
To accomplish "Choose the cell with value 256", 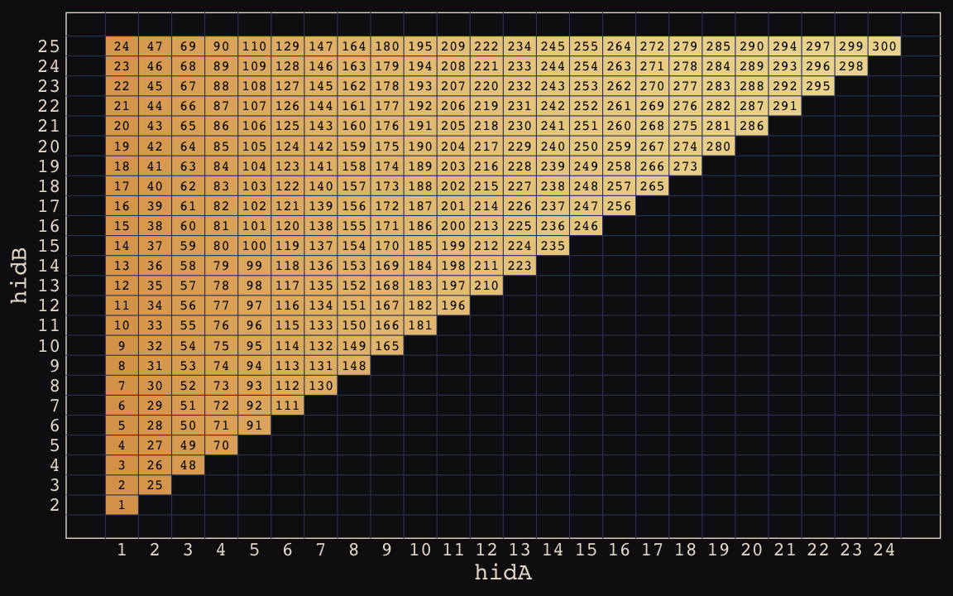I will click(619, 206).
